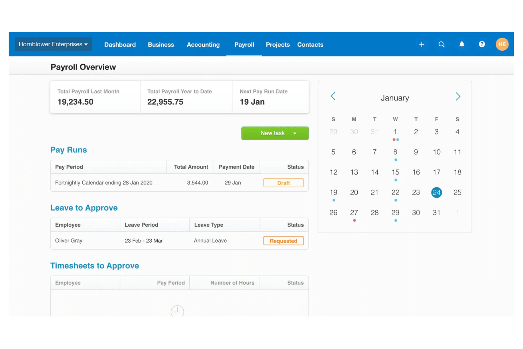The image size is (523, 349).
Task: Select the Fortnightly Calendar ending 28 Jan 2020 row
Action: pos(180,183)
